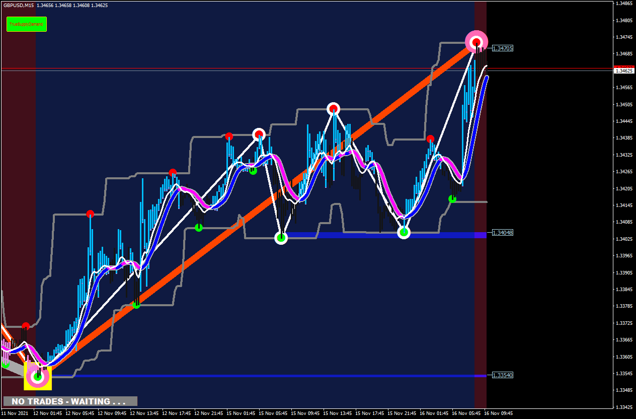Click the 11 Nov 2021 date label
This screenshot has height=419, width=636.
[14, 413]
